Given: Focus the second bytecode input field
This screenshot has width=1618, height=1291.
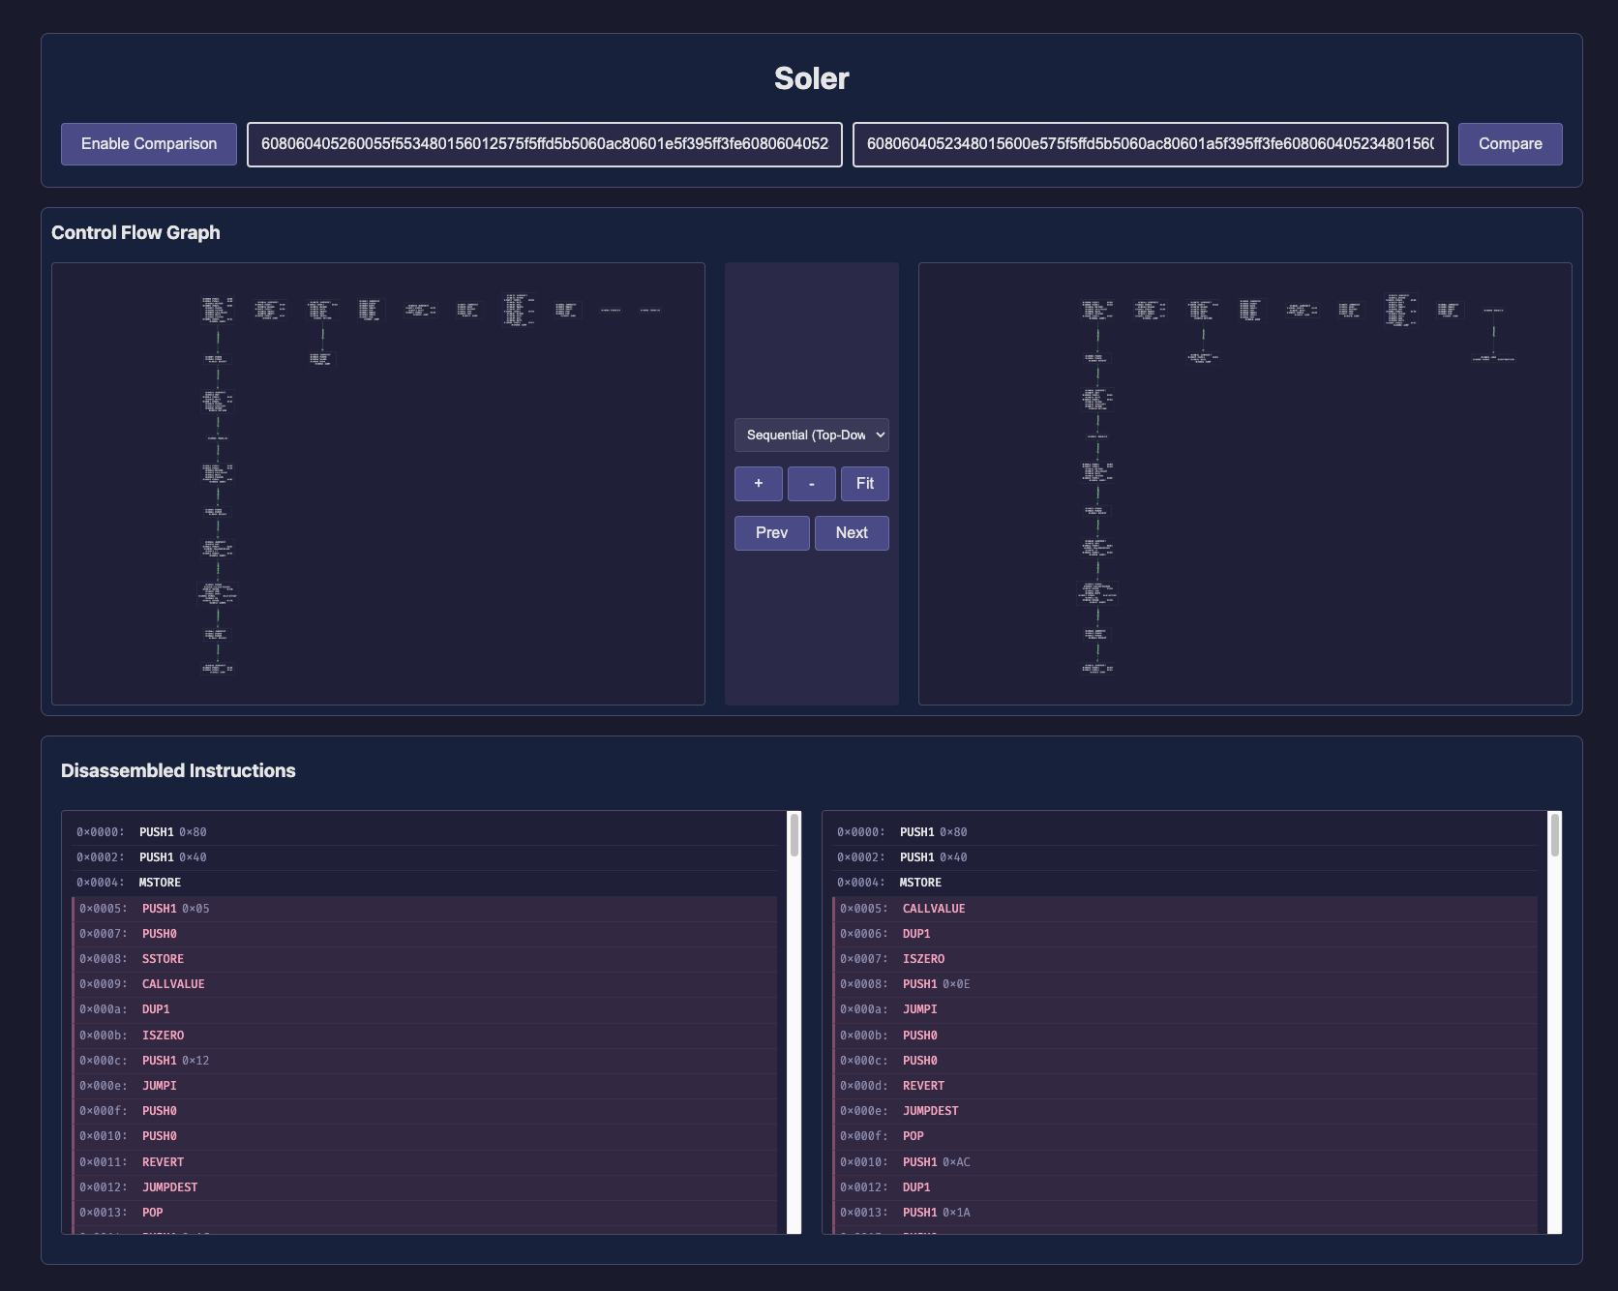Looking at the screenshot, I should point(1149,144).
